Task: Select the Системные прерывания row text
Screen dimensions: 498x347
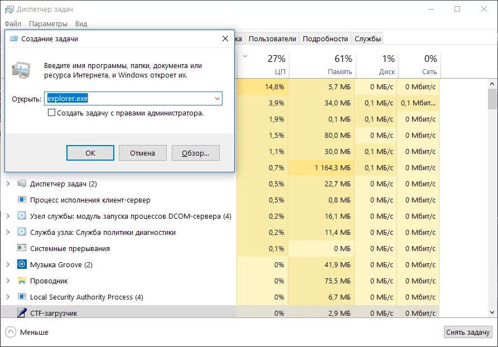Action: pos(70,248)
